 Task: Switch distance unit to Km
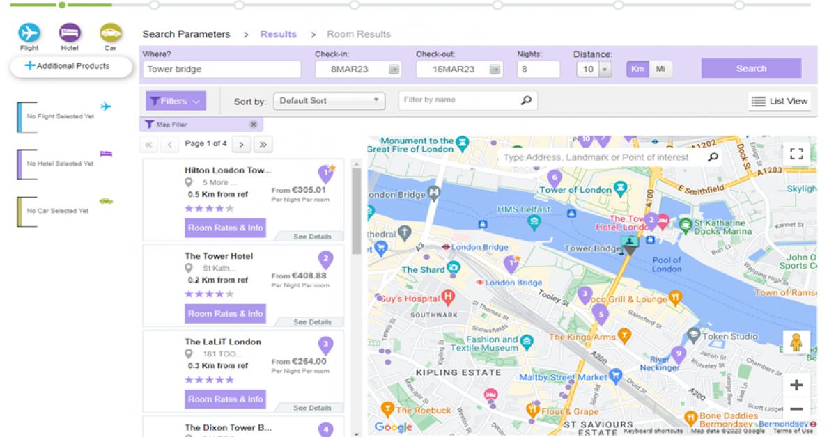[x=637, y=69]
